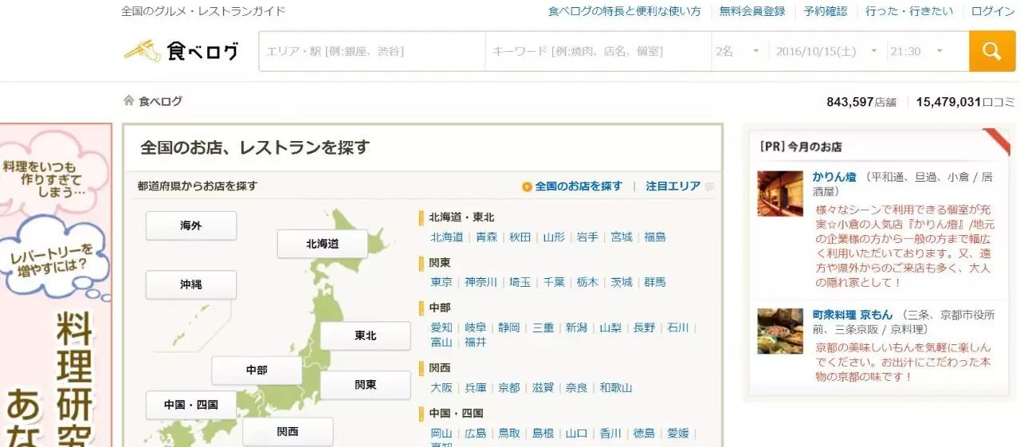Image resolution: width=1020 pixels, height=447 pixels.
Task: Open the 宮城 prefecture link
Action: point(622,237)
